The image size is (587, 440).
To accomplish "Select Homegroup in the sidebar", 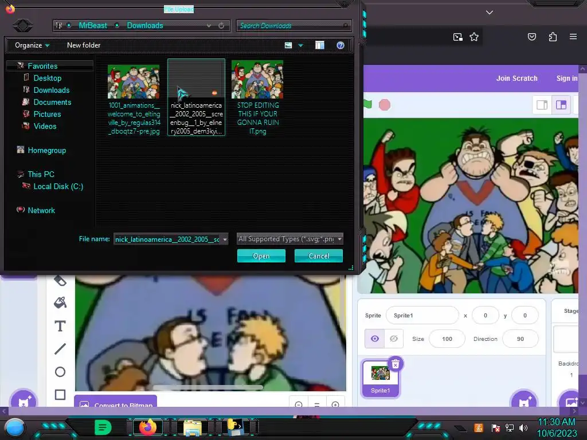I will coord(46,150).
